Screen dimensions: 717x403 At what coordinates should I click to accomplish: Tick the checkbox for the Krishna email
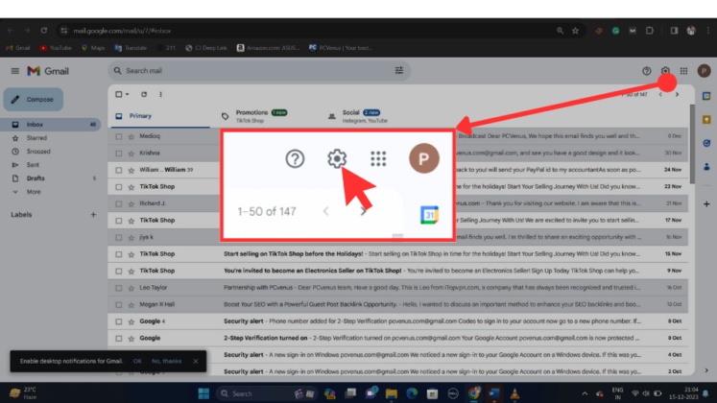click(x=119, y=154)
